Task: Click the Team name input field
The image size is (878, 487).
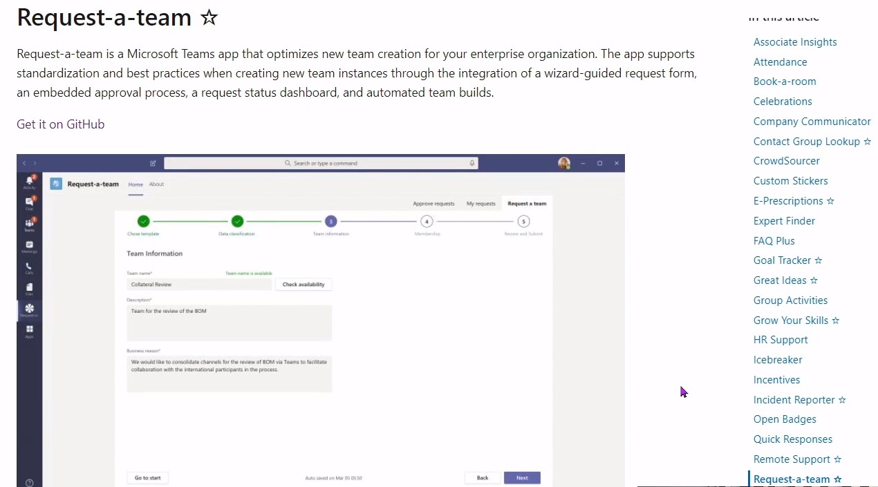Action: pos(199,284)
